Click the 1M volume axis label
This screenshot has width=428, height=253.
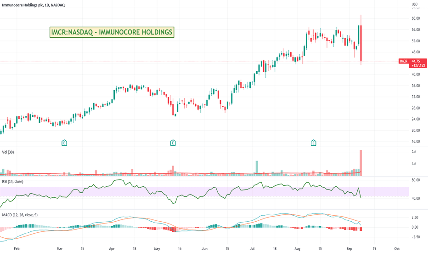414,164
